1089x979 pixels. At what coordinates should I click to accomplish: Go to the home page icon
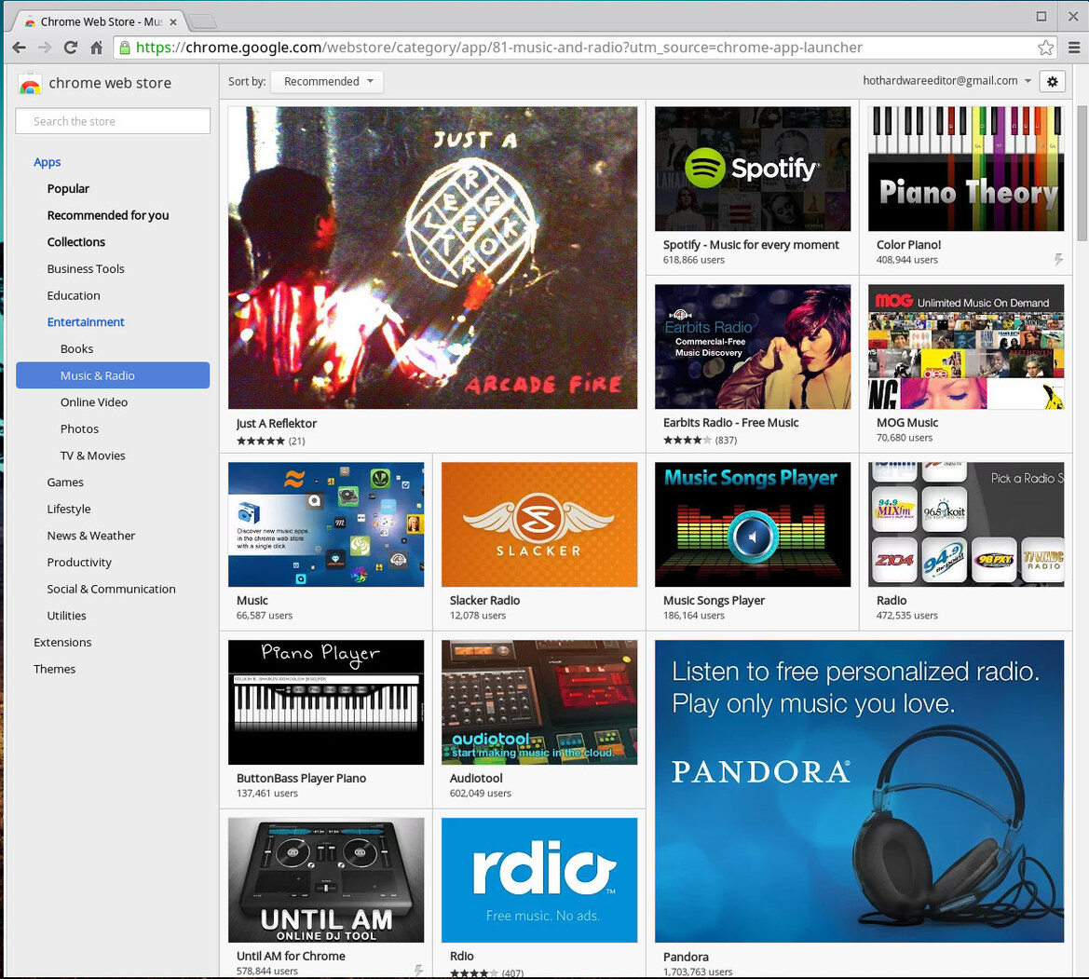click(x=97, y=48)
